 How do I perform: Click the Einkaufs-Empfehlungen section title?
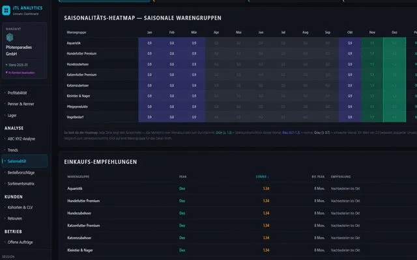pos(100,162)
